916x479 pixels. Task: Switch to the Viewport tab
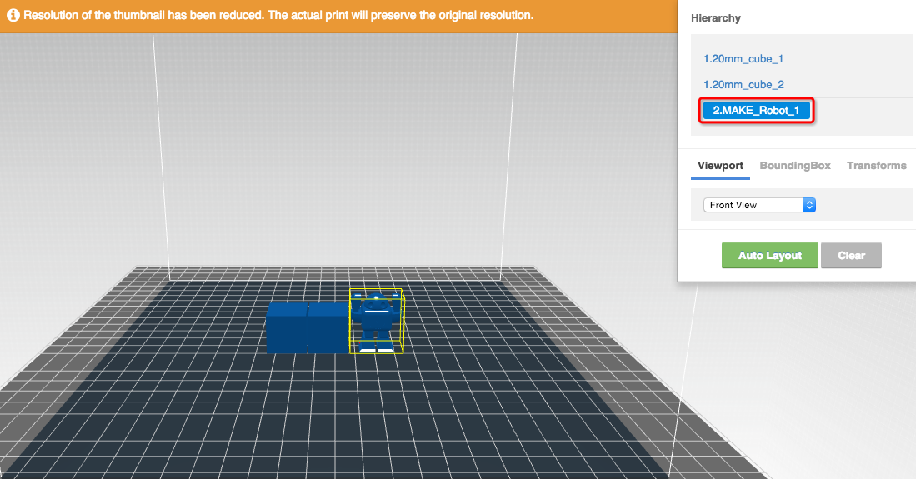[720, 165]
